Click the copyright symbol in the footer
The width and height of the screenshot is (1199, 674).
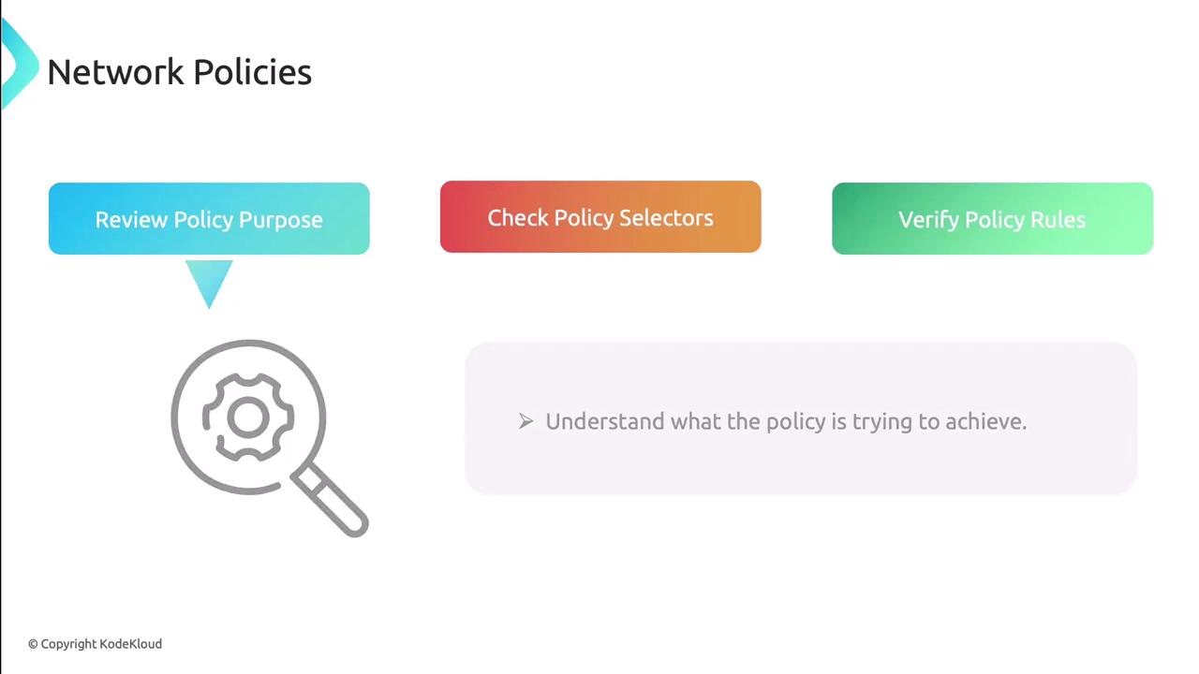click(33, 644)
